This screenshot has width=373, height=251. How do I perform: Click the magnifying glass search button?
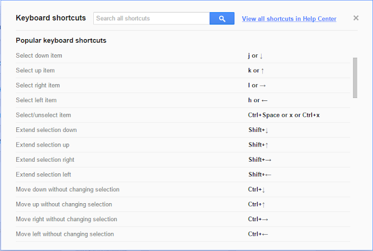(x=222, y=19)
